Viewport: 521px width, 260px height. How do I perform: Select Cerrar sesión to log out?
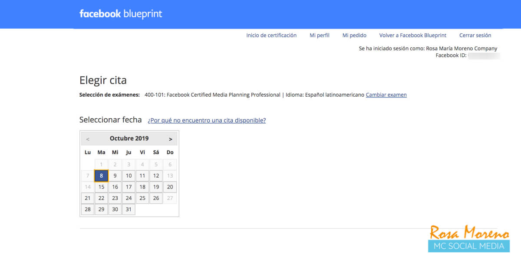[x=475, y=35]
